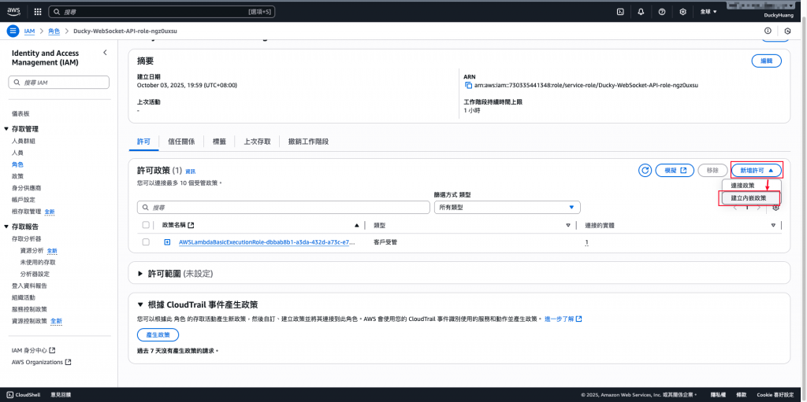Open the info panel icon

(x=768, y=31)
